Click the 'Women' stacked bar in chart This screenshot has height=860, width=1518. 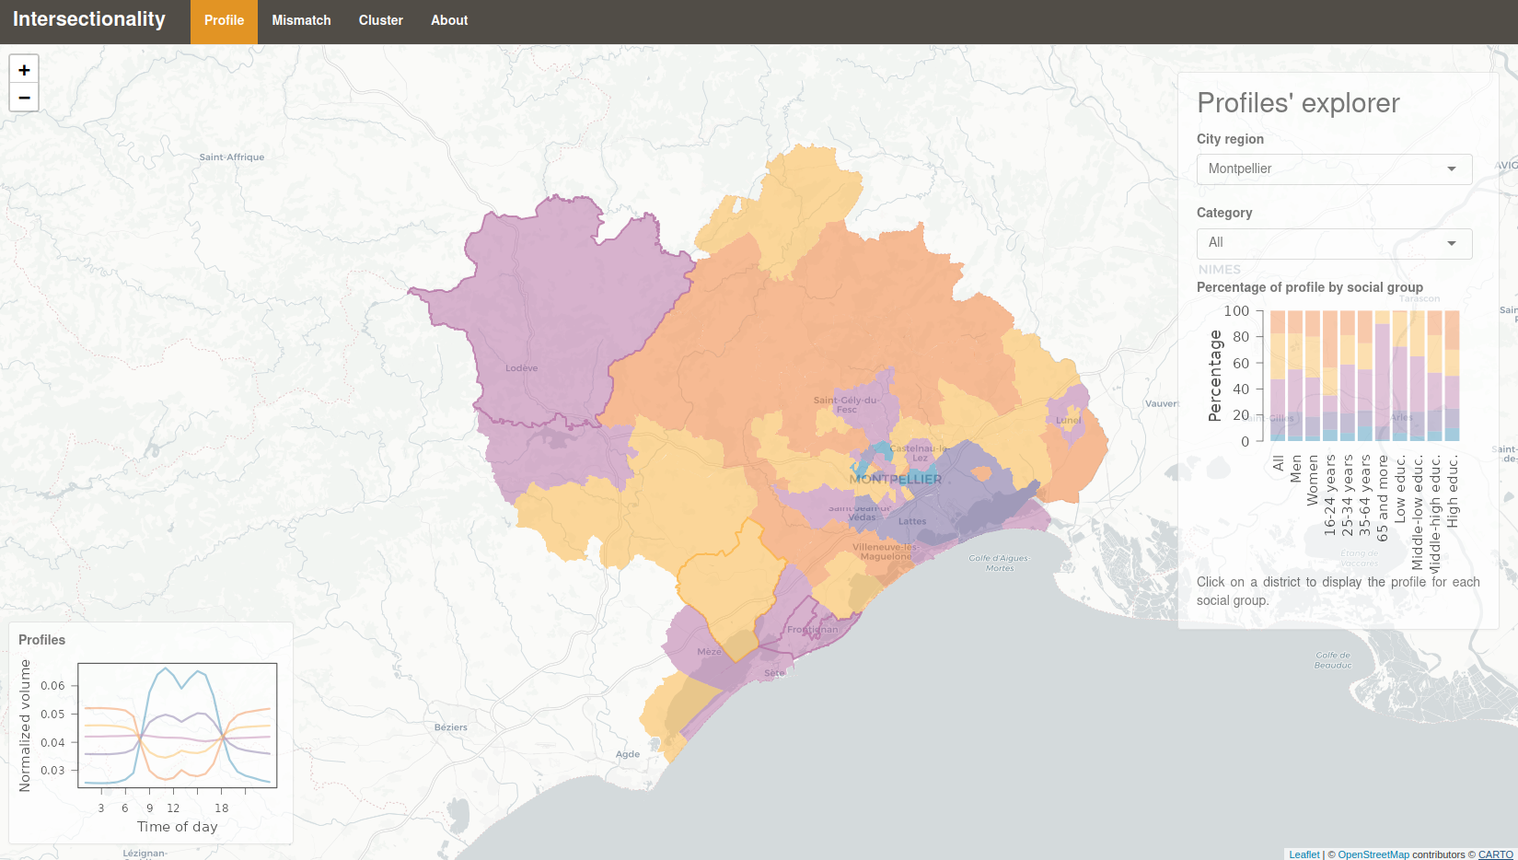pyautogui.click(x=1313, y=376)
